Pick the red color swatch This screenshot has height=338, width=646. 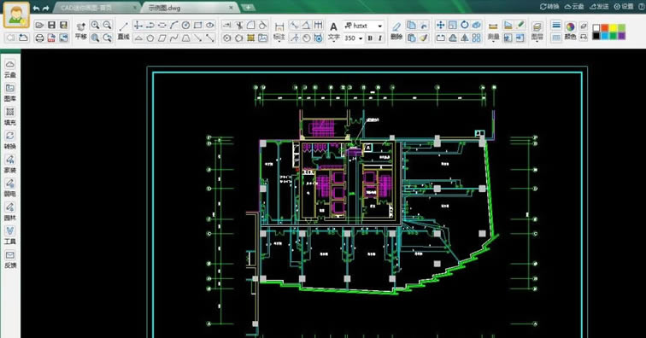pos(604,27)
